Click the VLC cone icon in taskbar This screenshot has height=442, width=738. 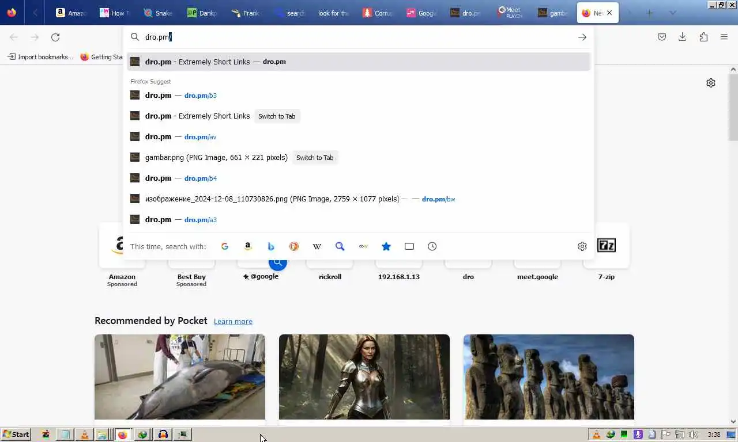pos(85,435)
